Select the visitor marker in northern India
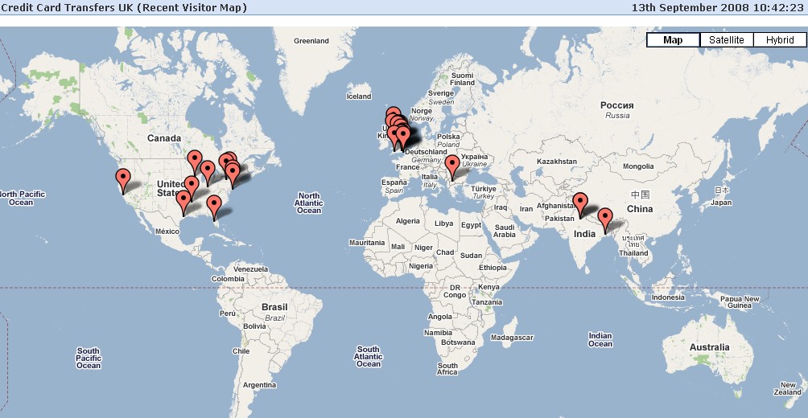 [x=579, y=203]
